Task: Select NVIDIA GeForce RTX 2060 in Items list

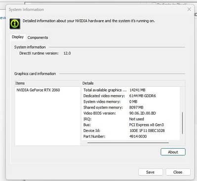Action: pyautogui.click(x=38, y=90)
